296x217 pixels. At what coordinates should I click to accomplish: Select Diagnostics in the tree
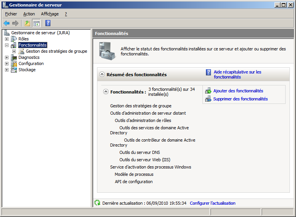pos(29,57)
